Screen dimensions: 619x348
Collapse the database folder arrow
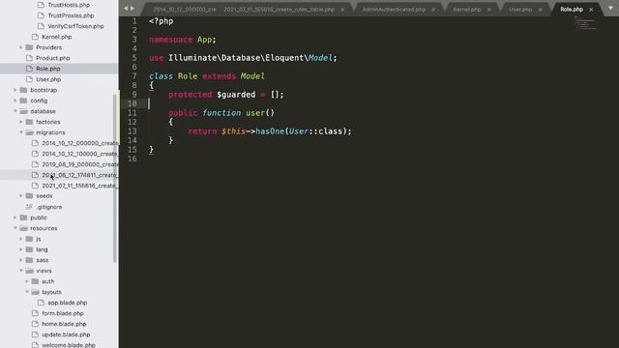(15, 111)
